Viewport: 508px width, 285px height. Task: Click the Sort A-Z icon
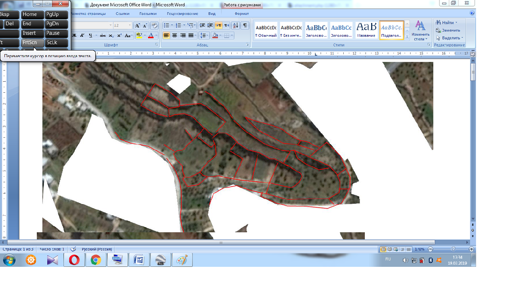tap(236, 25)
